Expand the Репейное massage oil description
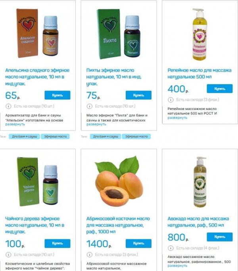This screenshot has width=238, height=271. click(177, 118)
